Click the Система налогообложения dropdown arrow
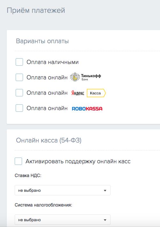 point(105,220)
